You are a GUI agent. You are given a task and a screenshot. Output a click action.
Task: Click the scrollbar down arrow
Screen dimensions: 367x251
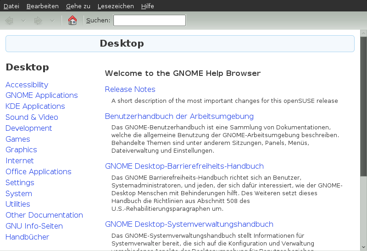coord(363,247)
